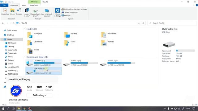The image size is (198, 111).
Task: Open the Windows Start menu
Action: 3,109
